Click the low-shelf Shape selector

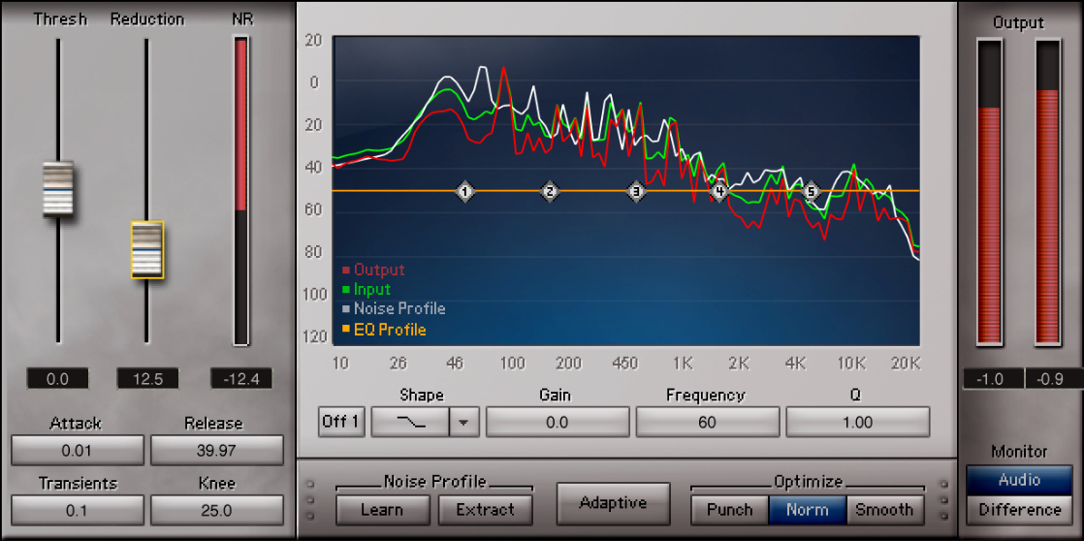click(x=411, y=422)
